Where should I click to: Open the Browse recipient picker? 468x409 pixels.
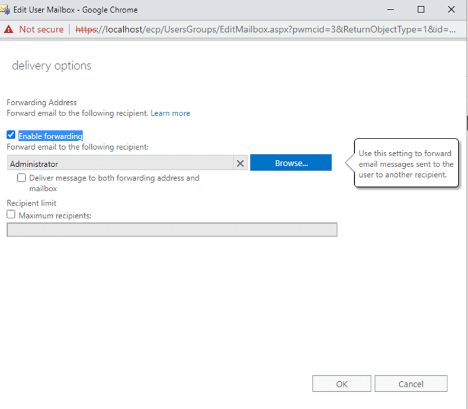click(x=291, y=162)
